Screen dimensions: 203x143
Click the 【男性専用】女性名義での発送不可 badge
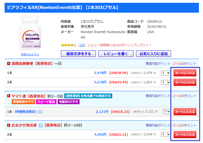point(88,96)
